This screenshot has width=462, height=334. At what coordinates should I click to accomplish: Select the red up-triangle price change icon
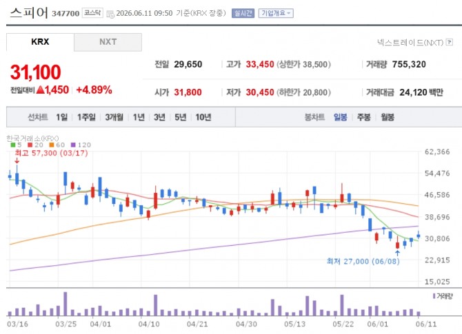(41, 90)
